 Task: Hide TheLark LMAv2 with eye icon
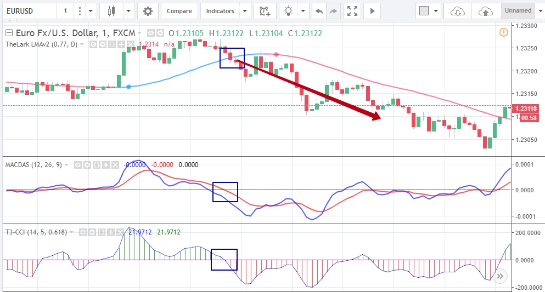click(x=93, y=44)
